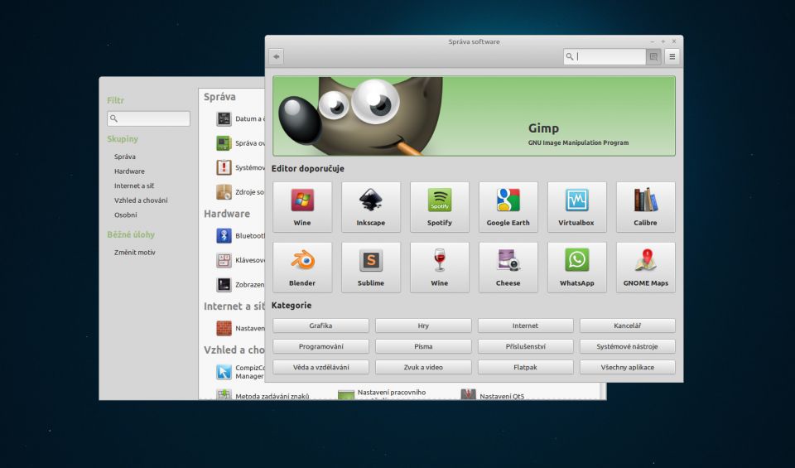The width and height of the screenshot is (795, 468).
Task: Open Systémové nástroje category
Action: [628, 346]
